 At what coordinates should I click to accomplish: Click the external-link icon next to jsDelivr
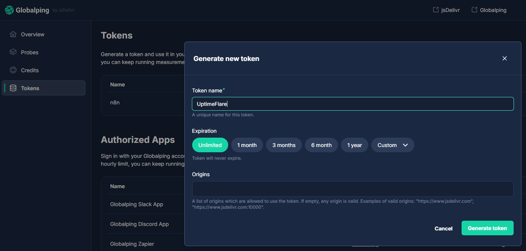pos(435,9)
